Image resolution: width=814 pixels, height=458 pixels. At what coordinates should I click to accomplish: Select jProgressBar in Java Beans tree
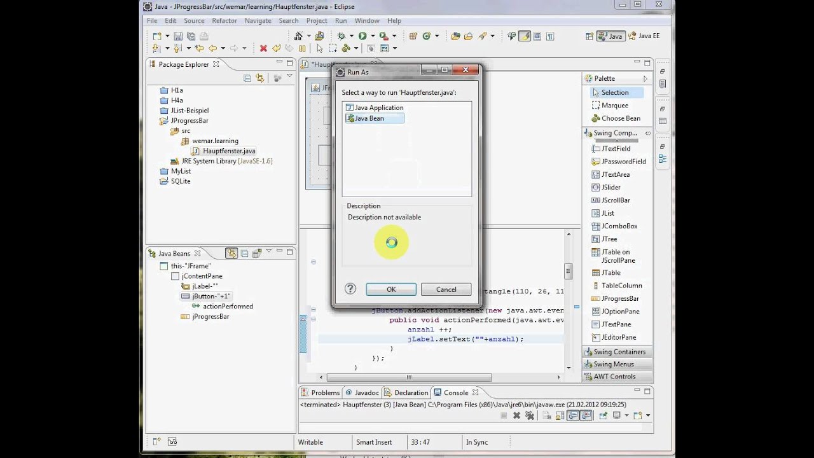click(205, 316)
